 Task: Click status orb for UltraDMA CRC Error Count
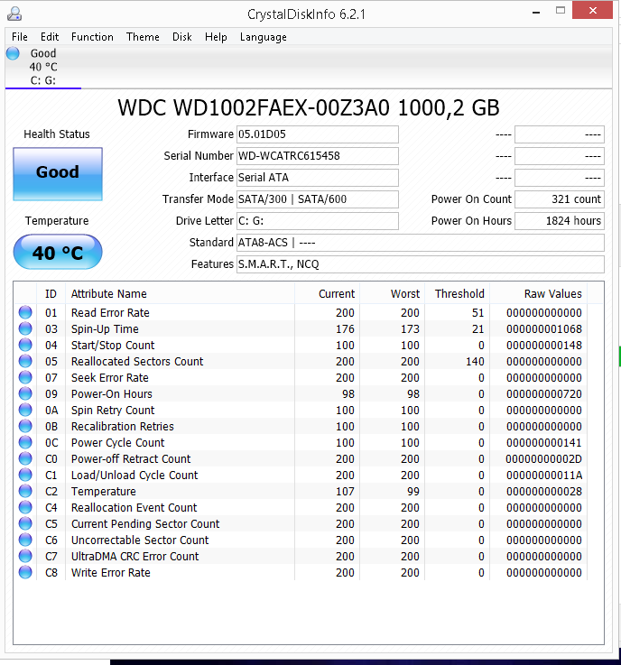(x=25, y=557)
